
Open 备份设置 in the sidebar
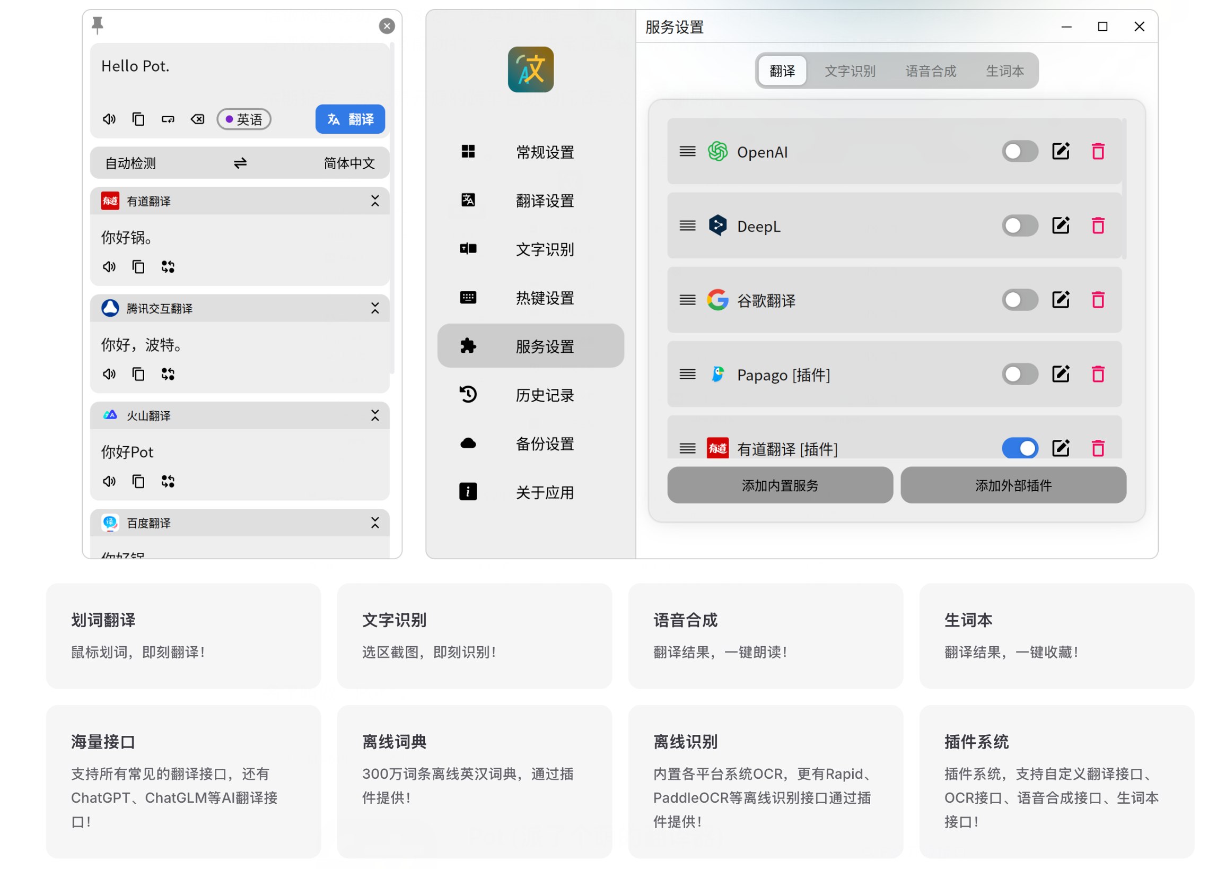530,444
